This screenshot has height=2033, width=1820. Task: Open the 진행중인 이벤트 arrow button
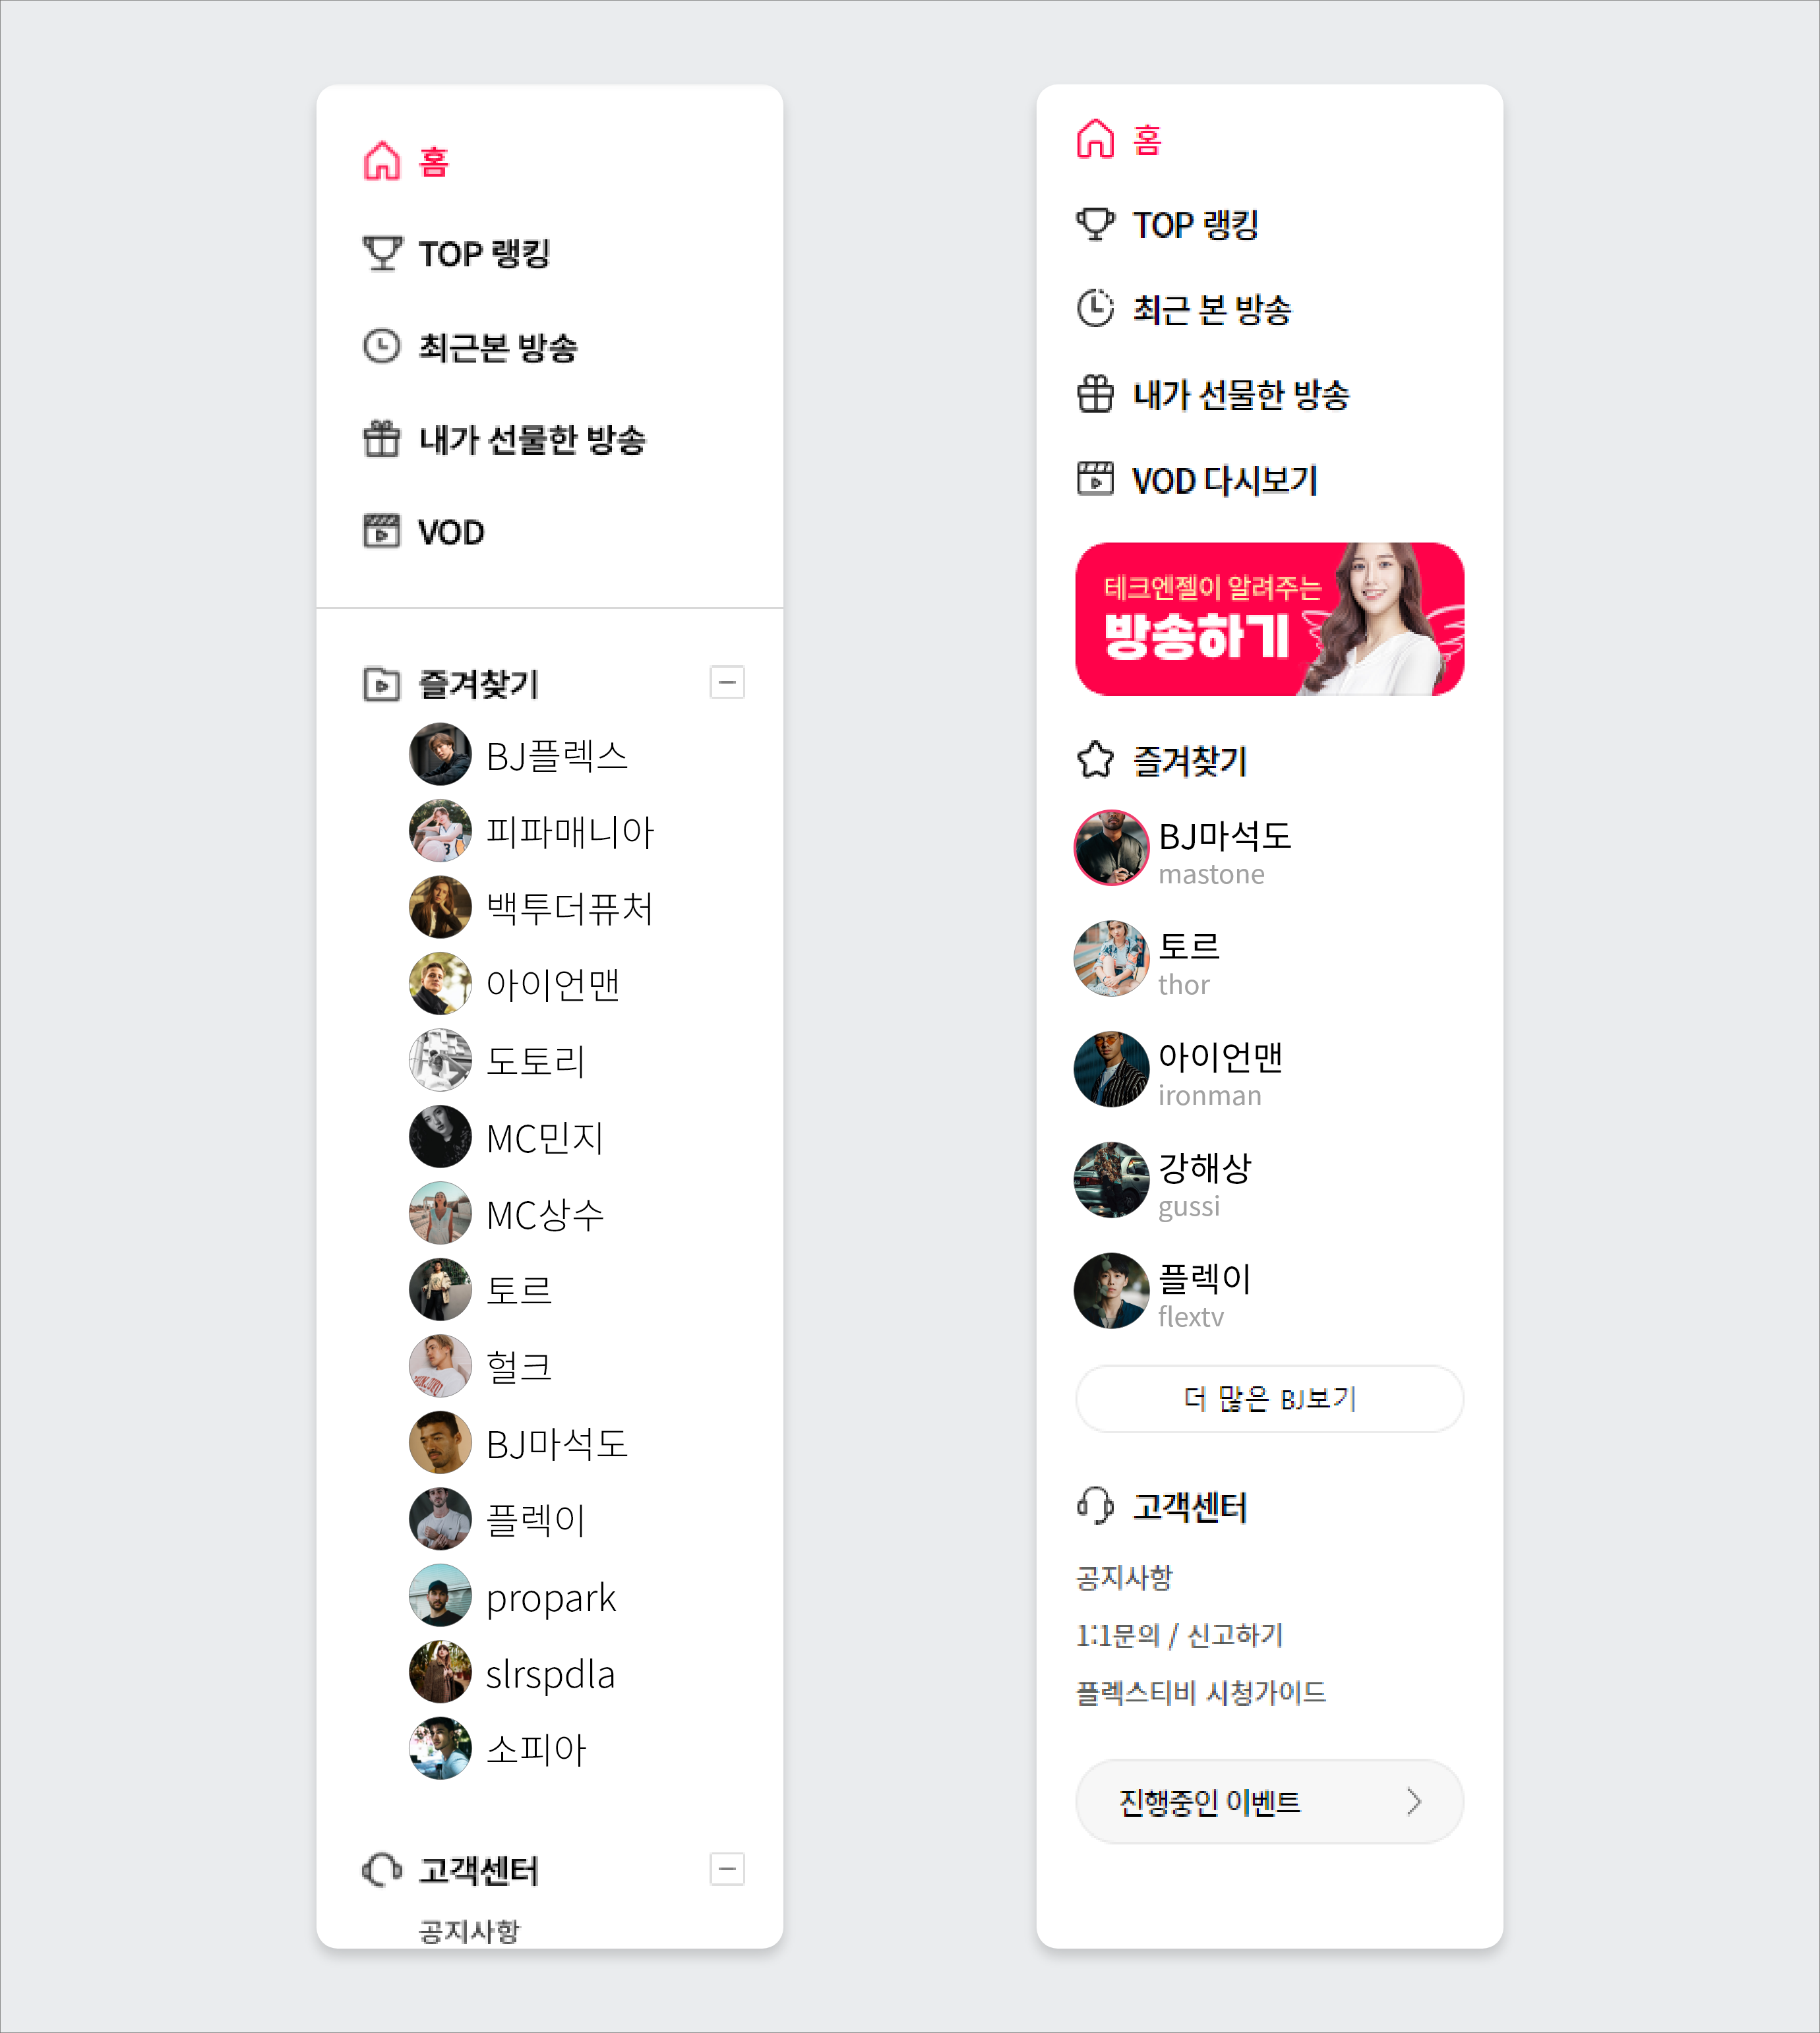(x=1270, y=1802)
